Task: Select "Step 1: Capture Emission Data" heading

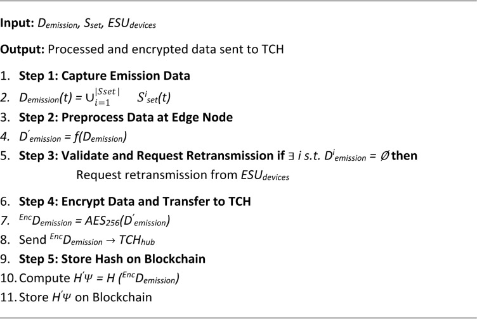Action: 104,75
